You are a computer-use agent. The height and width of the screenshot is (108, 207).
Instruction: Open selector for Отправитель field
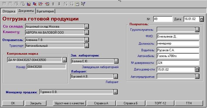pyautogui.click(x=87, y=40)
